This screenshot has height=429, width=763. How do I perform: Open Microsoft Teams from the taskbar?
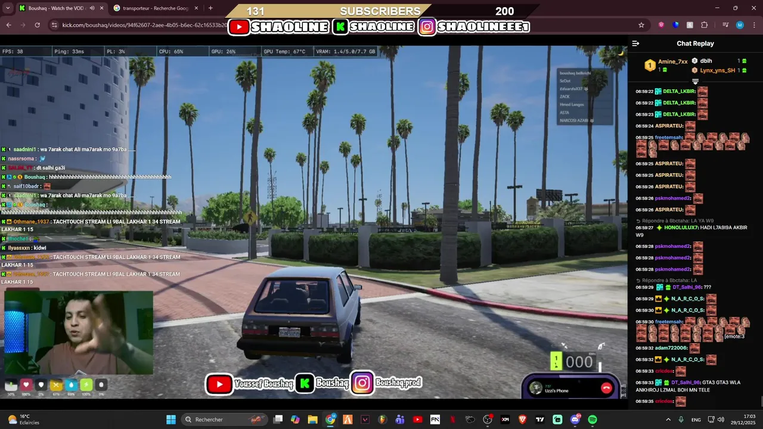400,419
